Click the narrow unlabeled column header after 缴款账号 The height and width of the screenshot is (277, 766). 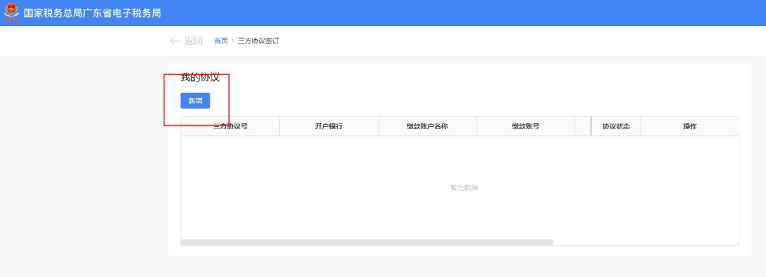tap(582, 127)
